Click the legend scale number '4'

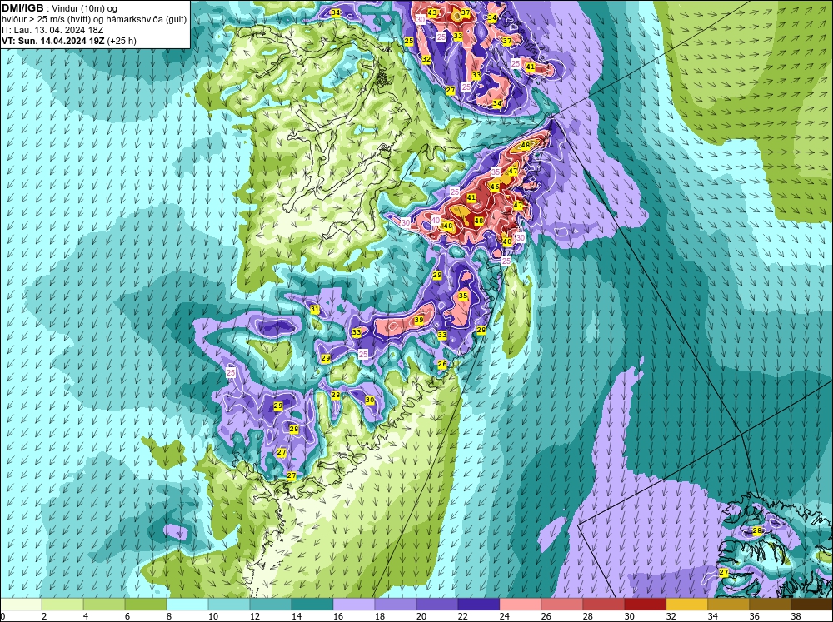(86, 616)
